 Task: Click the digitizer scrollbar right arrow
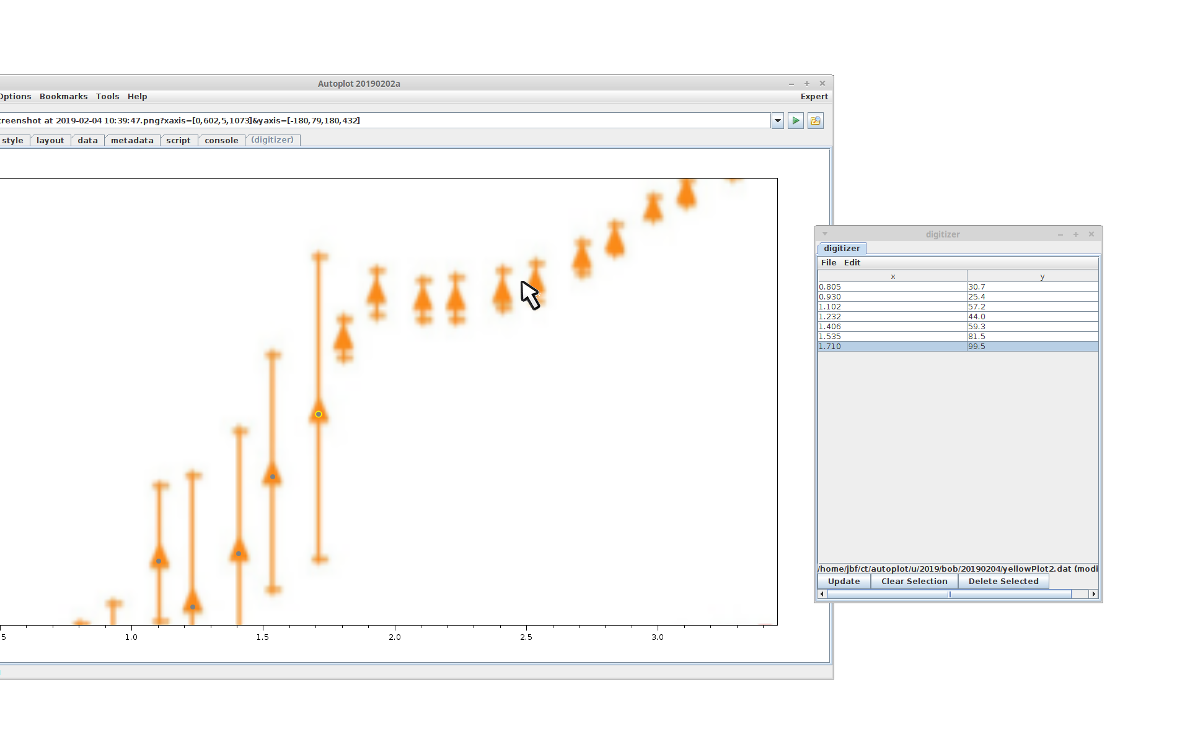pos(1093,594)
